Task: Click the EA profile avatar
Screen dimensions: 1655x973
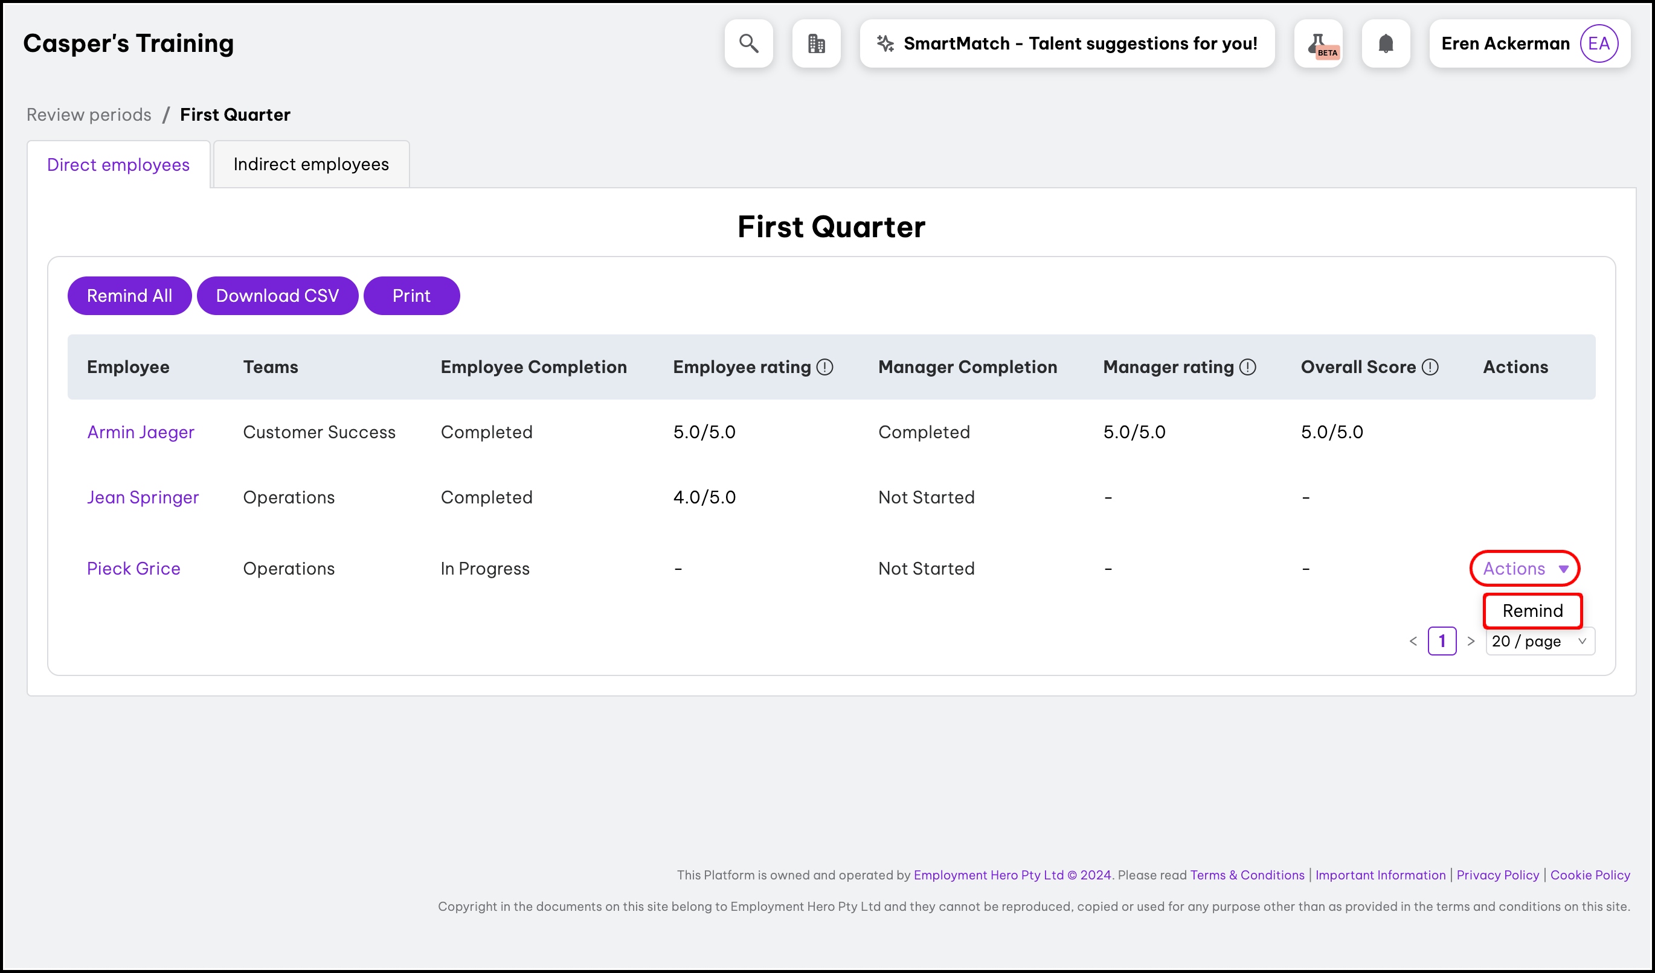Action: click(x=1598, y=43)
